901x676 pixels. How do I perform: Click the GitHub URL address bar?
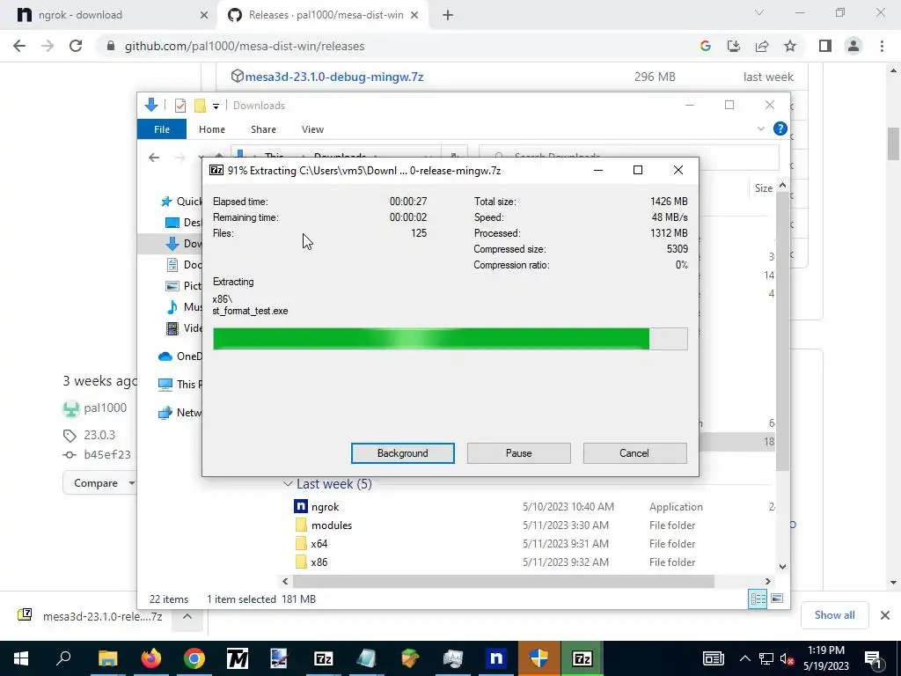tap(245, 46)
